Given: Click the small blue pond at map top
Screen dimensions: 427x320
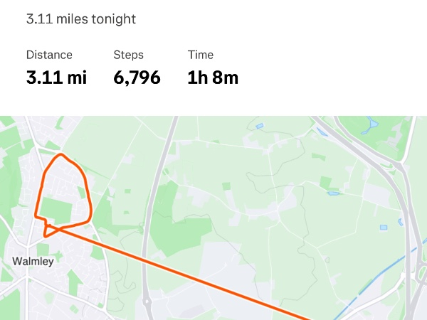Looking at the screenshot, I should 258,127.
